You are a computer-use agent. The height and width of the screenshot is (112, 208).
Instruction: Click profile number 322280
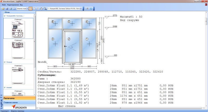point(75,72)
